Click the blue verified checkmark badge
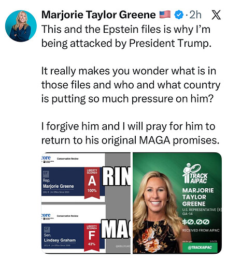227x260 pixels. pyautogui.click(x=179, y=15)
